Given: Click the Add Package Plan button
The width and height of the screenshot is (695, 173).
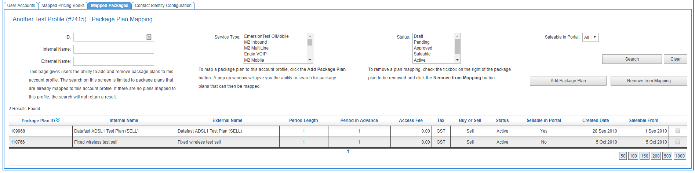Looking at the screenshot, I should 568,81.
